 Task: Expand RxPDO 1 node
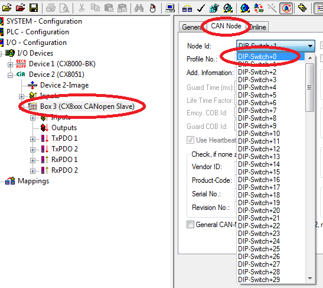32,160
